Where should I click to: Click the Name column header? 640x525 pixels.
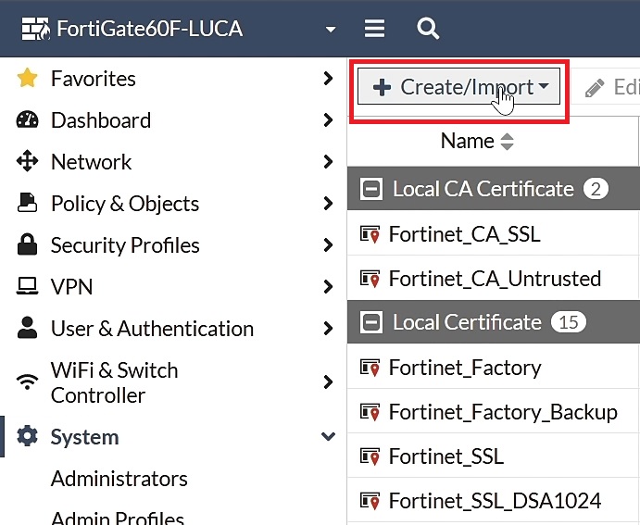pos(468,141)
